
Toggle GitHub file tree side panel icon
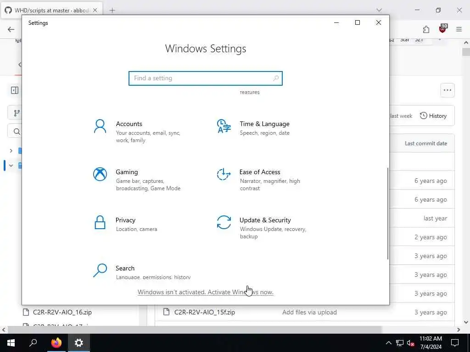click(x=14, y=90)
